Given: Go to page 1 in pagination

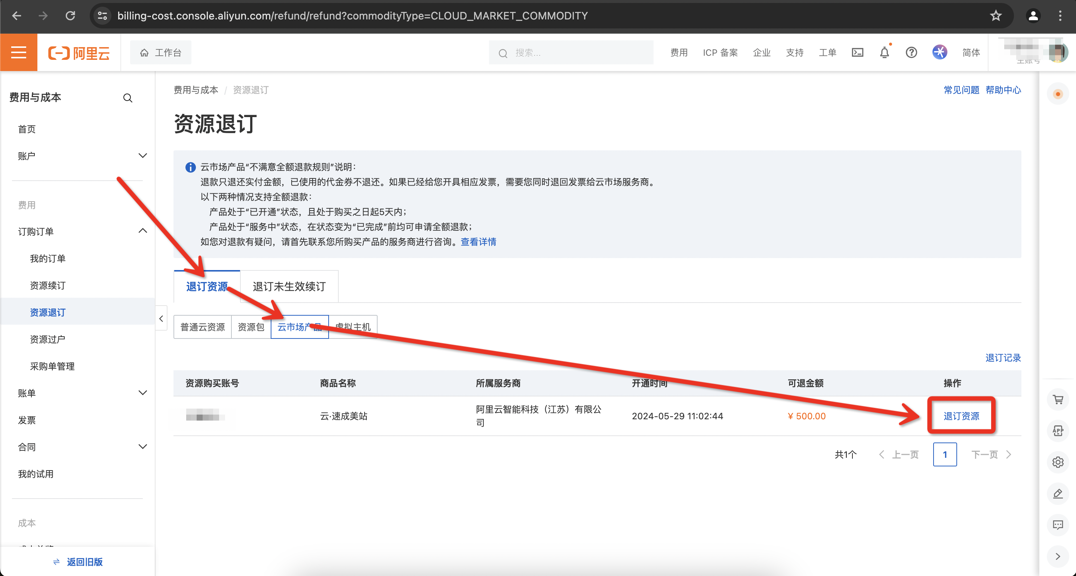Looking at the screenshot, I should (945, 454).
